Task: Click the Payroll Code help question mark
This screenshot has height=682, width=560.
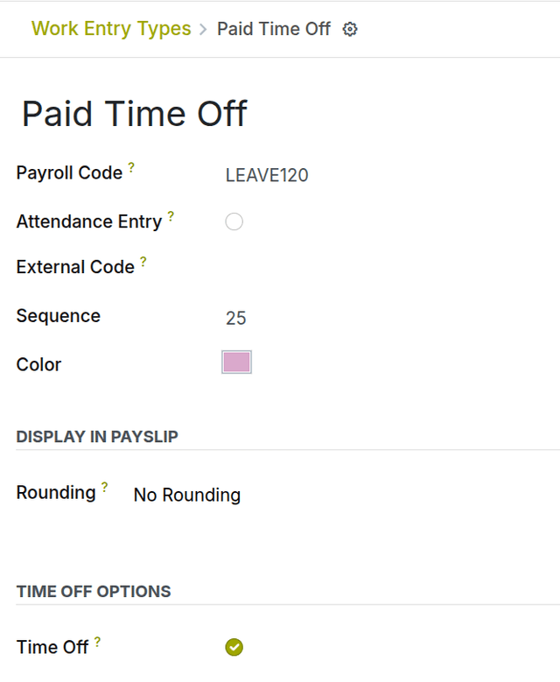Action: click(131, 165)
